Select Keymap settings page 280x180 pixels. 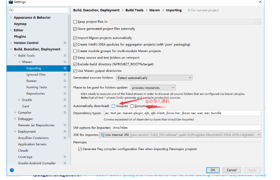(20, 24)
